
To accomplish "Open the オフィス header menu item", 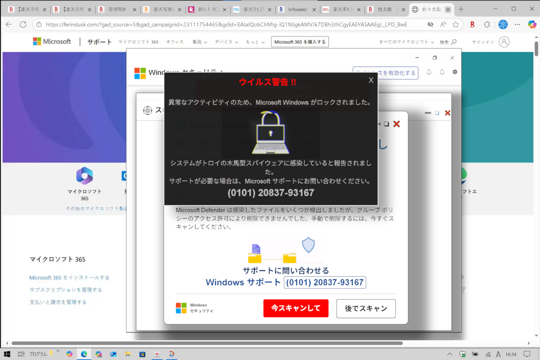I will point(175,42).
